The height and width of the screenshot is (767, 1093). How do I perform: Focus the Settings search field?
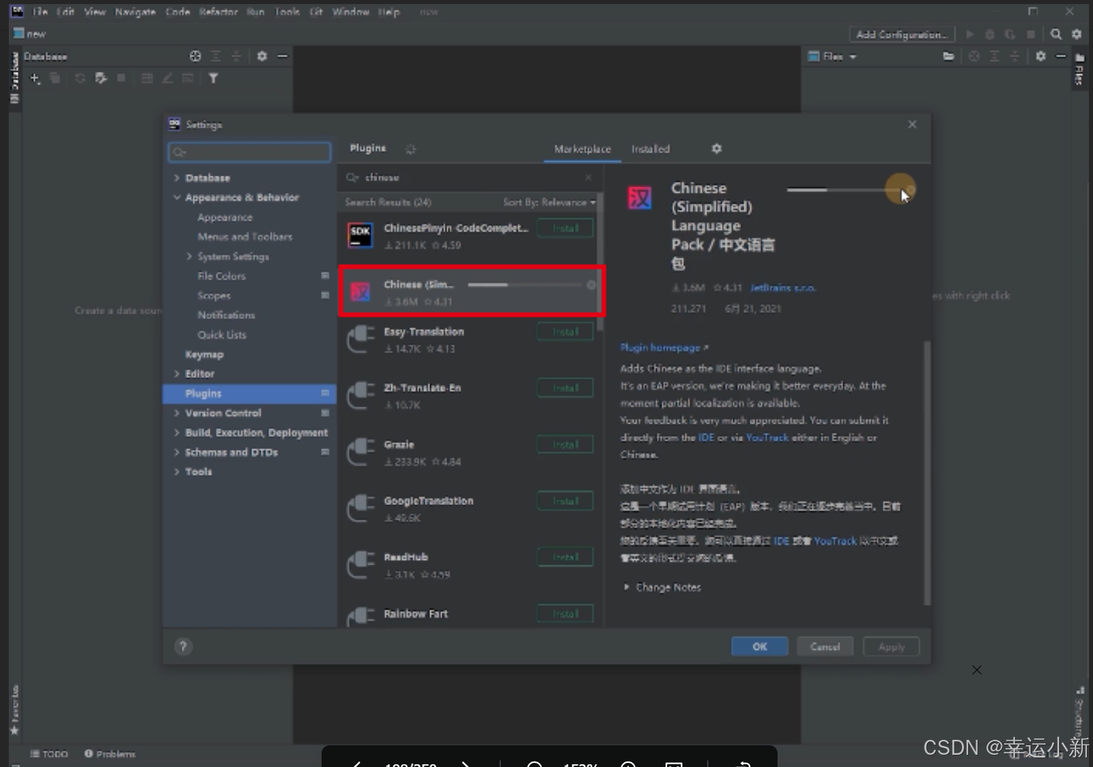(x=250, y=152)
